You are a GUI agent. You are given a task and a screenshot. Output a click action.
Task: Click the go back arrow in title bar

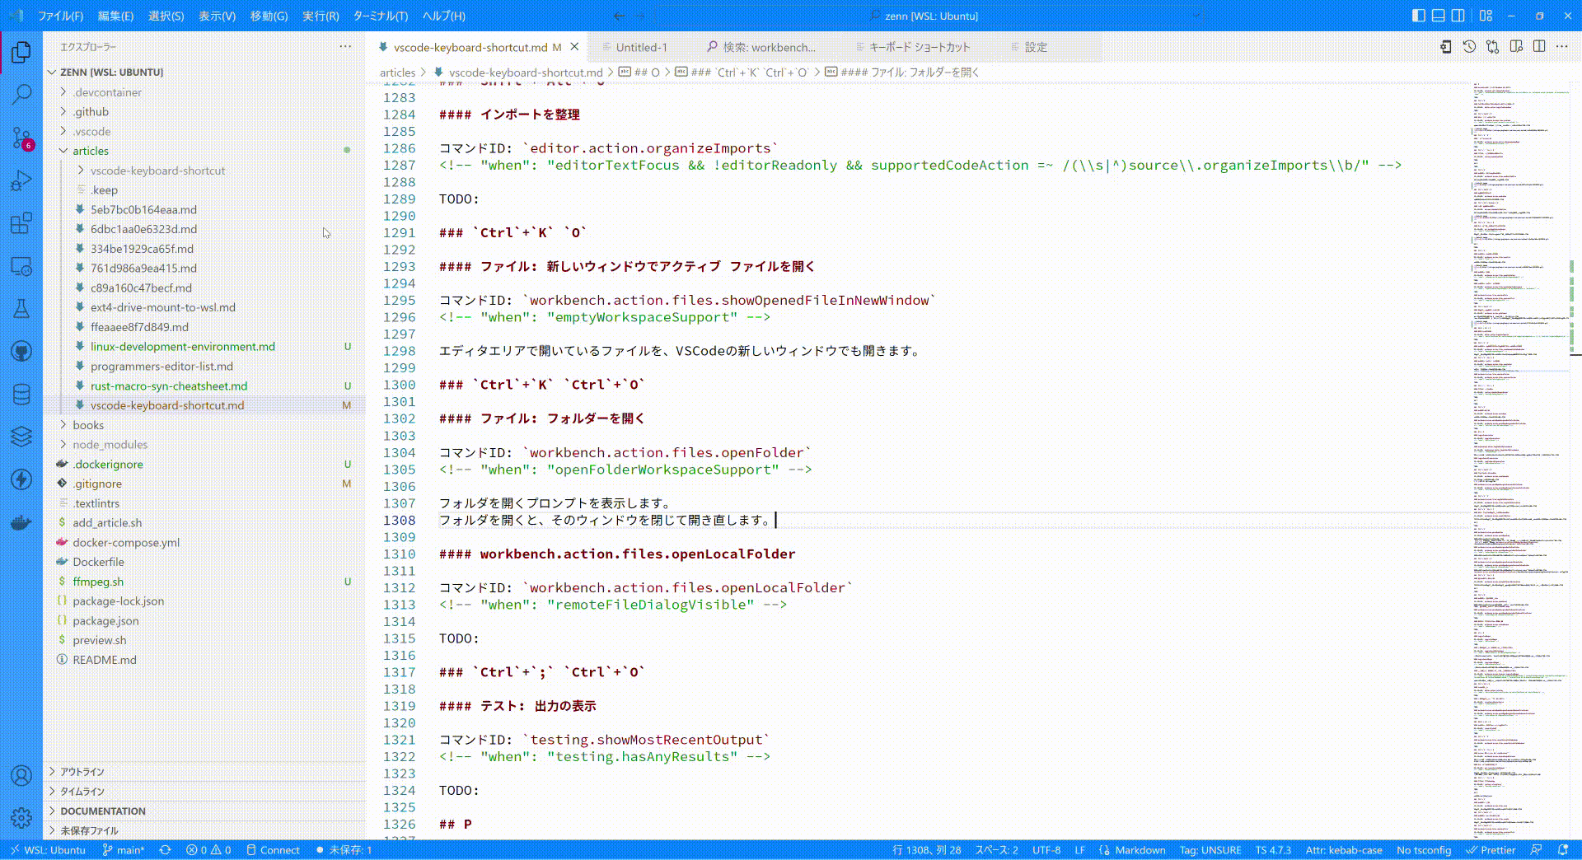pos(619,16)
